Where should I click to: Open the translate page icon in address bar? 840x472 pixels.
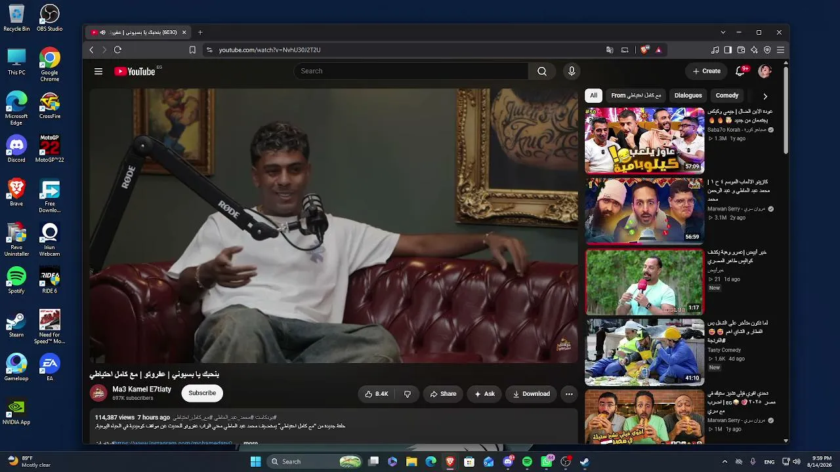pos(610,50)
